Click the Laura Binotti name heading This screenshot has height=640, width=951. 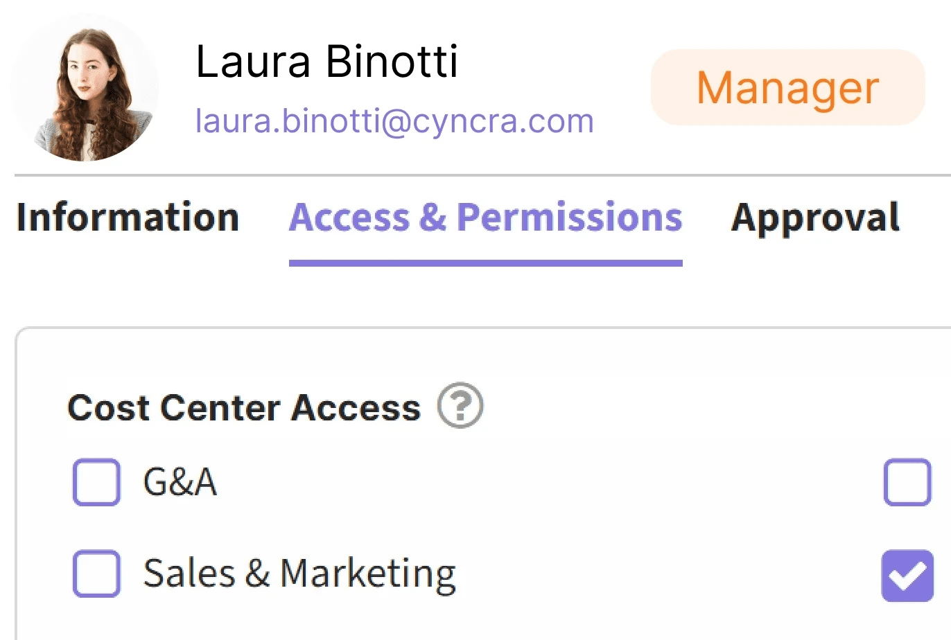[326, 61]
